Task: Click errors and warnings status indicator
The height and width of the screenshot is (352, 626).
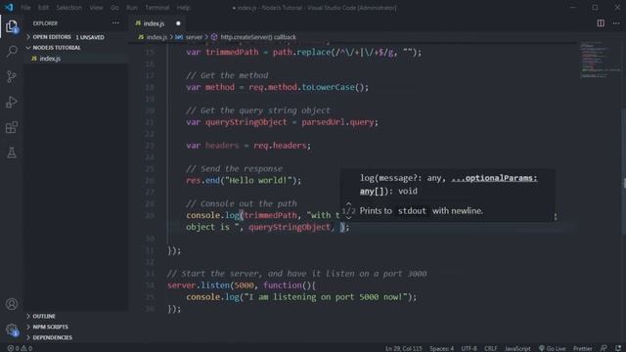Action: pyautogui.click(x=20, y=348)
